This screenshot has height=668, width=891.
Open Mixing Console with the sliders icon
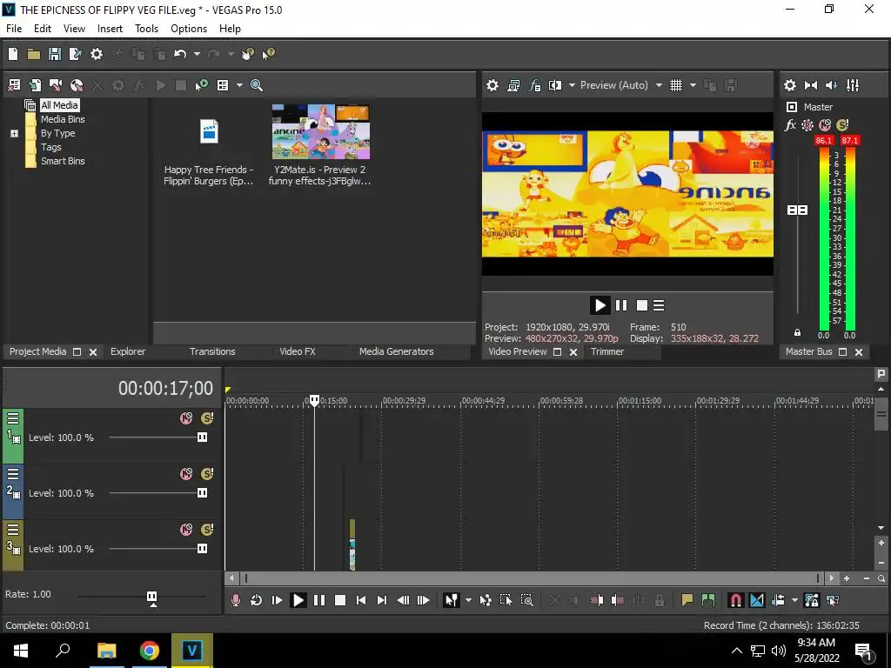click(x=853, y=85)
